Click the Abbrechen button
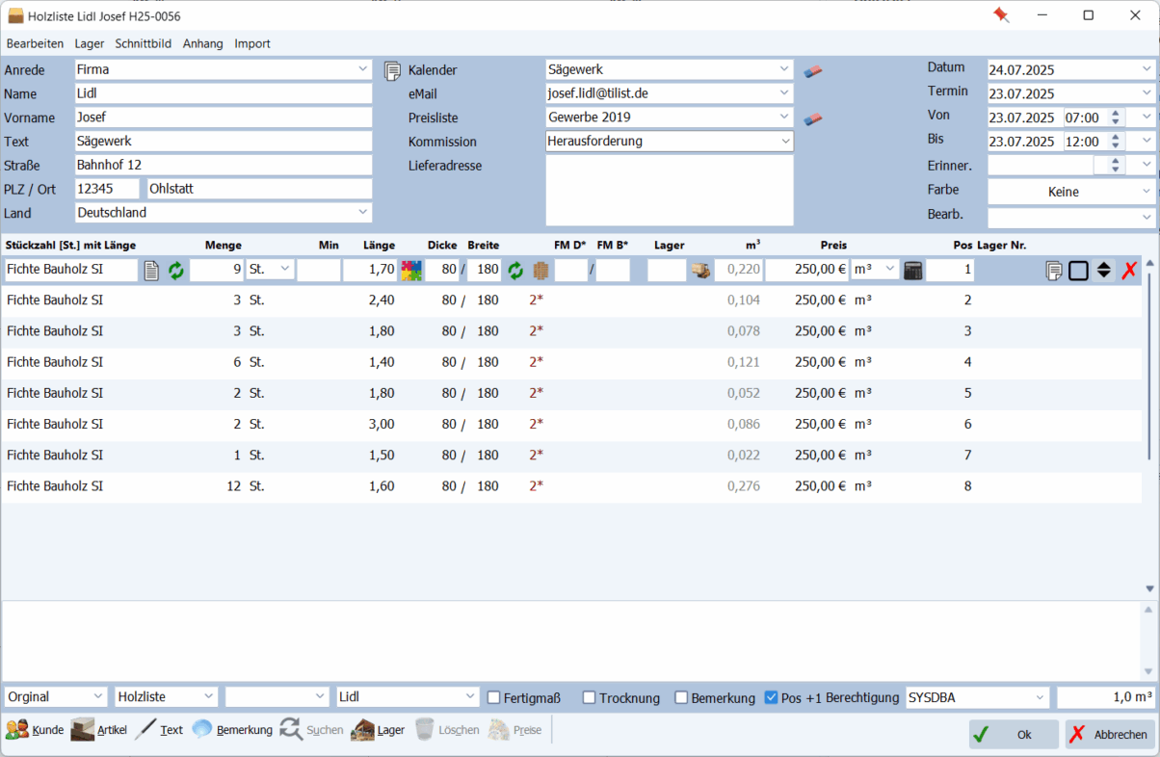This screenshot has width=1160, height=757. [x=1110, y=734]
